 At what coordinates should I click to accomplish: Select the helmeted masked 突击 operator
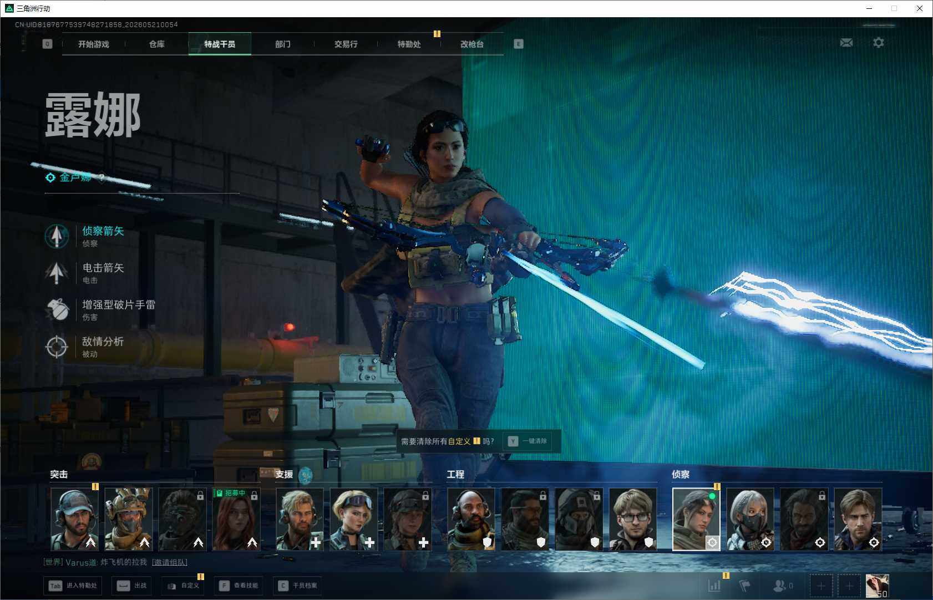pyautogui.click(x=128, y=519)
